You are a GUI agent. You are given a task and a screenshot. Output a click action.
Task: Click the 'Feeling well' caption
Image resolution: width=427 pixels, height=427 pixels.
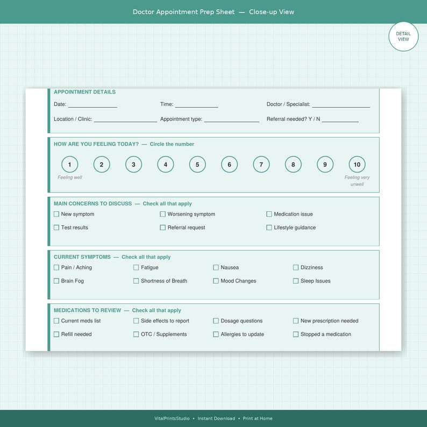click(70, 177)
